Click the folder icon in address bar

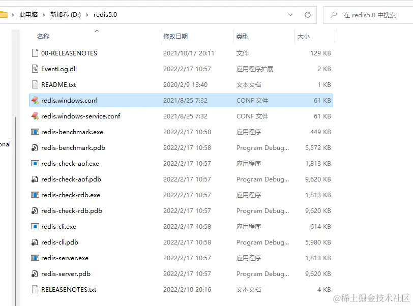(x=4, y=14)
